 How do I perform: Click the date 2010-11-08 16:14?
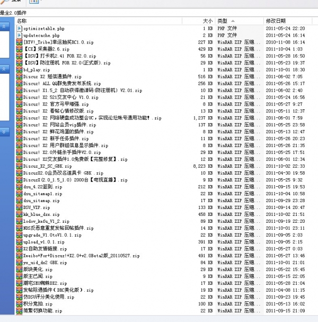pos(285,42)
